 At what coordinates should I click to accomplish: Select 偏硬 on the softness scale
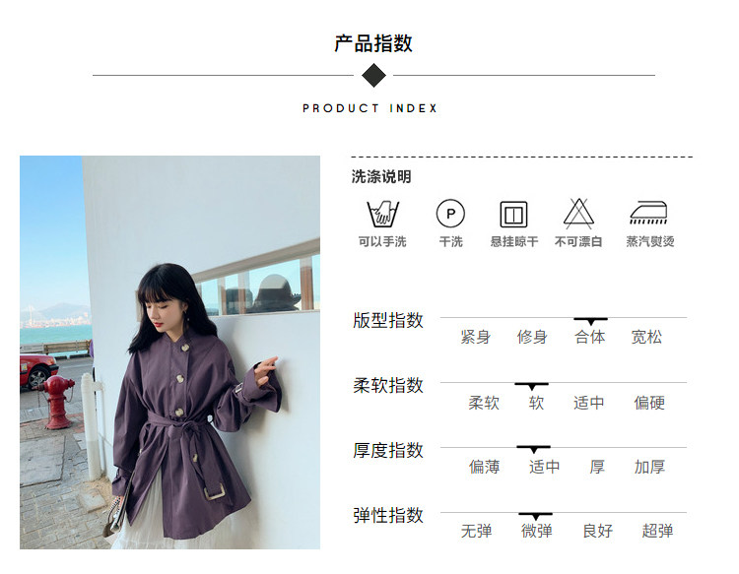pyautogui.click(x=649, y=403)
